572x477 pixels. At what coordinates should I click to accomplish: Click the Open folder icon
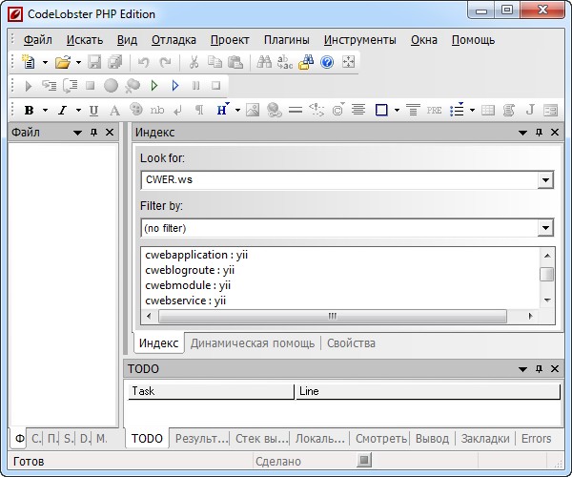pos(62,62)
